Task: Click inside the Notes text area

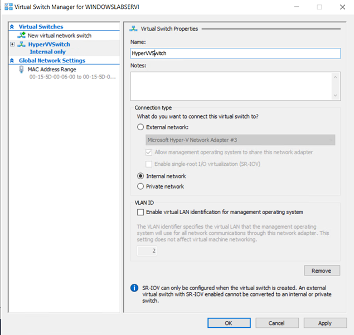Action: click(231, 86)
